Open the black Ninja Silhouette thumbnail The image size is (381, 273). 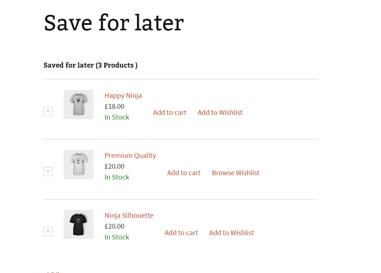pos(79,224)
